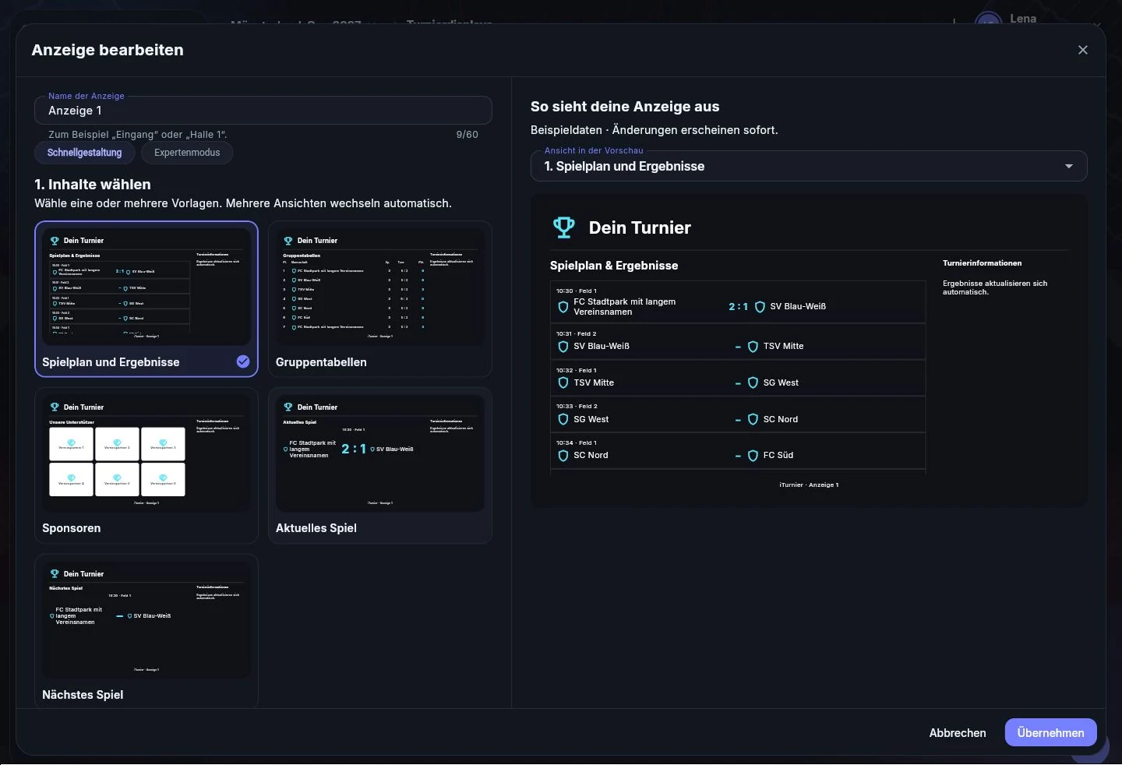Click the Name der Anzeige input field
The height and width of the screenshot is (765, 1122).
pyautogui.click(x=263, y=111)
